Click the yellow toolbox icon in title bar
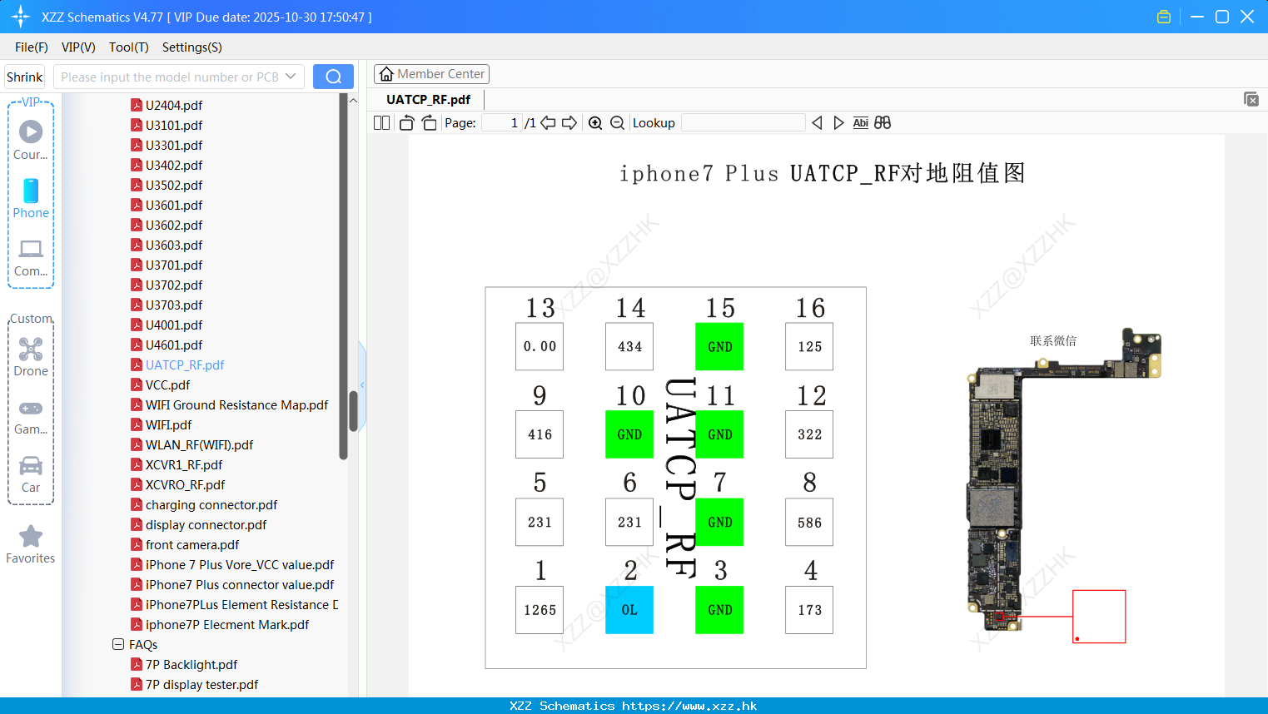 (x=1164, y=17)
